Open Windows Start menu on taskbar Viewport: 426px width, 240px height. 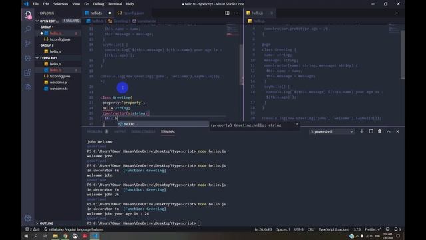click(26, 236)
